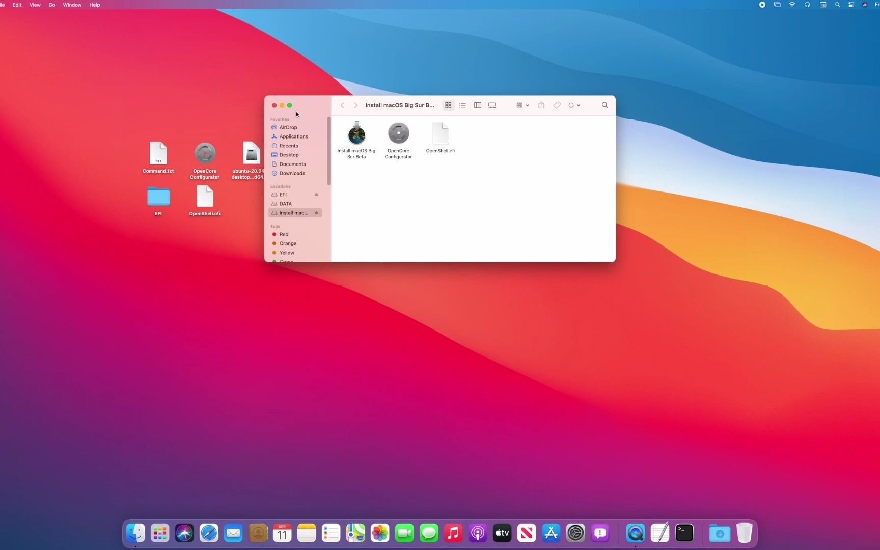Open the Go menu in the menu bar
Viewport: 880px width, 550px height.
[51, 5]
